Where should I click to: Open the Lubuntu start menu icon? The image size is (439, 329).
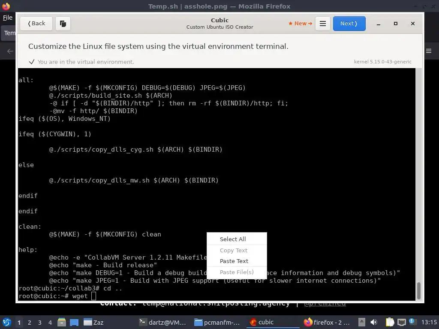[x=7, y=322]
